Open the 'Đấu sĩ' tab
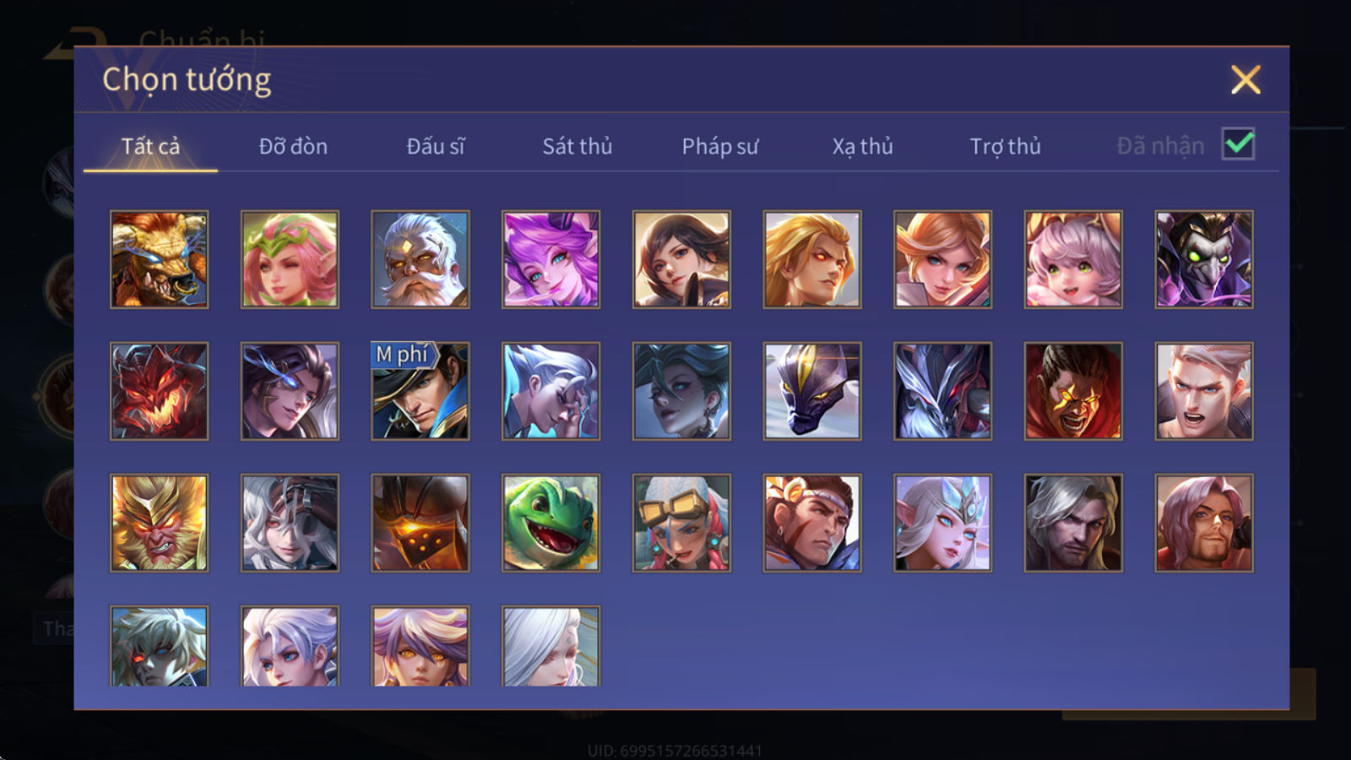Viewport: 1351px width, 760px height. (435, 146)
